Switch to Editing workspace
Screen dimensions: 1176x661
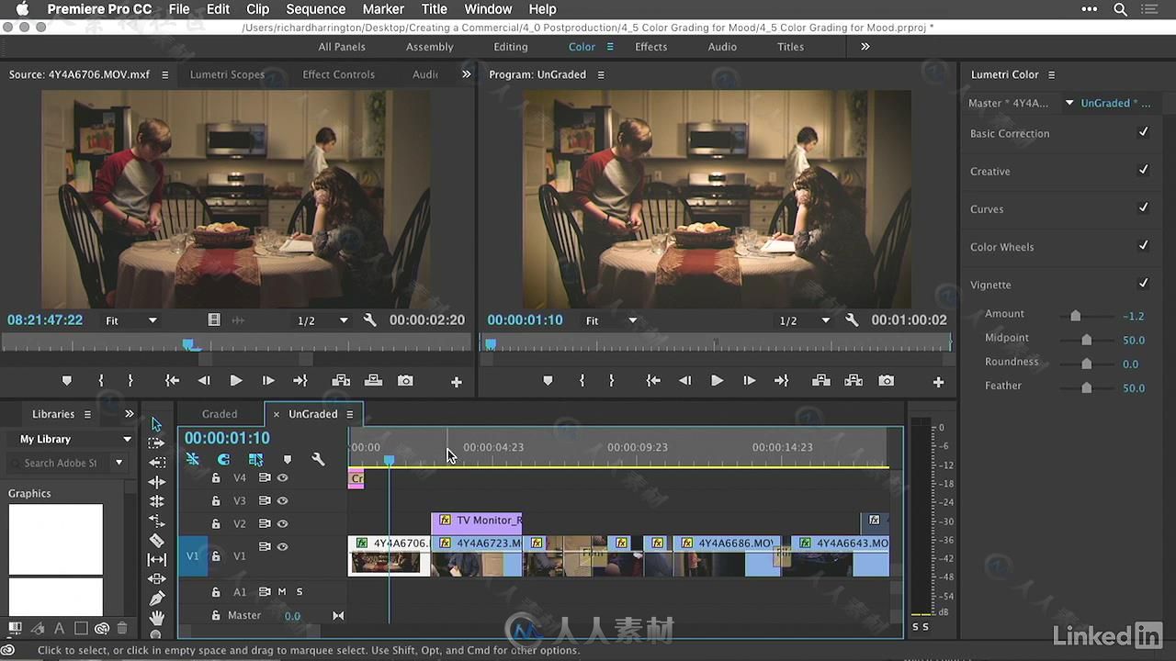coord(510,47)
